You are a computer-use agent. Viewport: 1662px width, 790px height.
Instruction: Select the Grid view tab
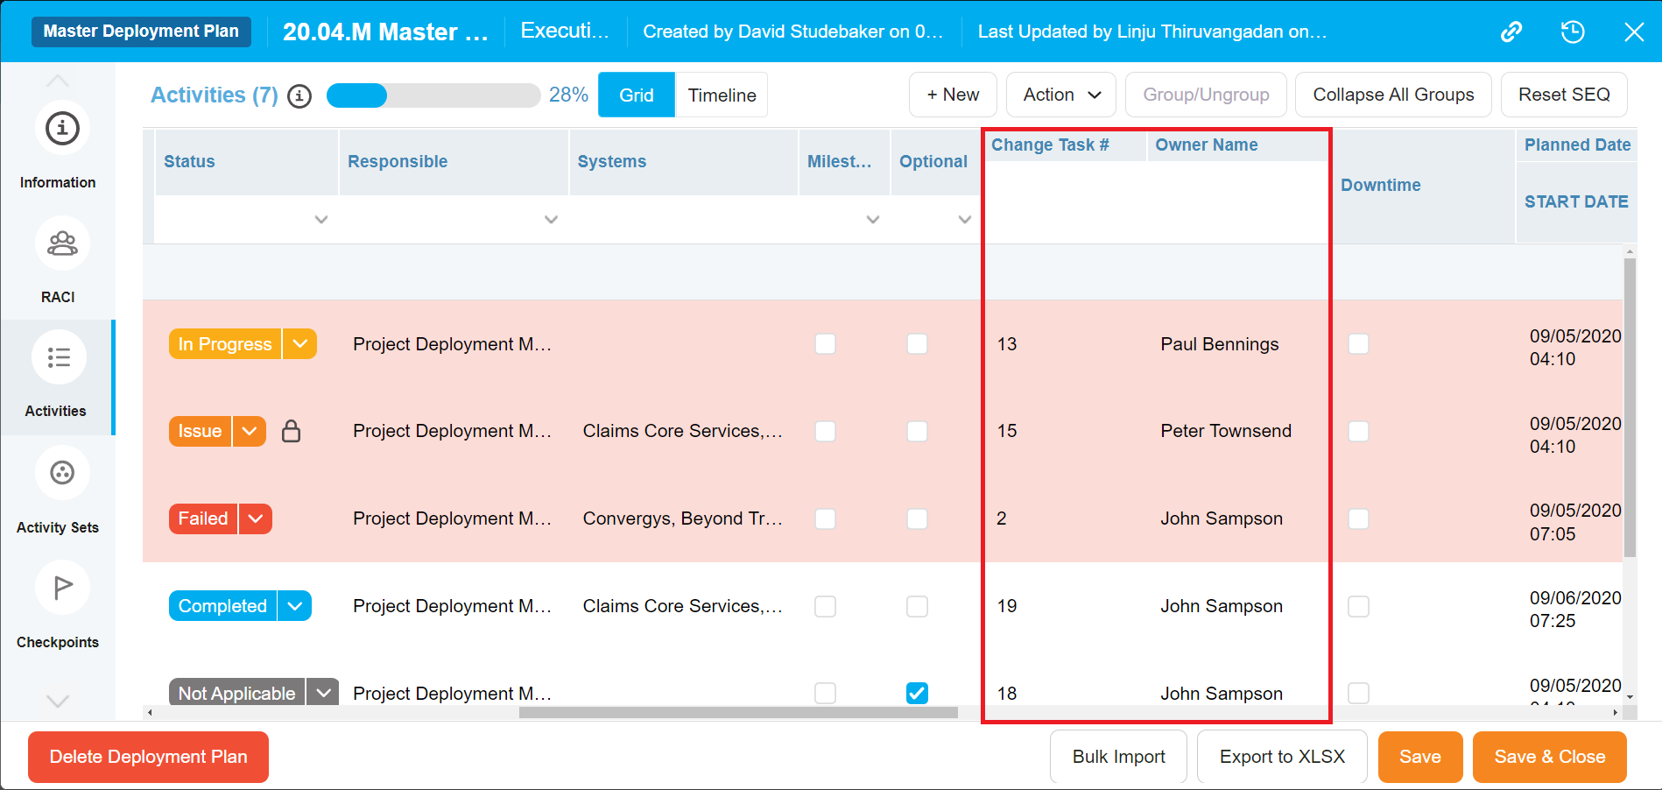pyautogui.click(x=636, y=95)
